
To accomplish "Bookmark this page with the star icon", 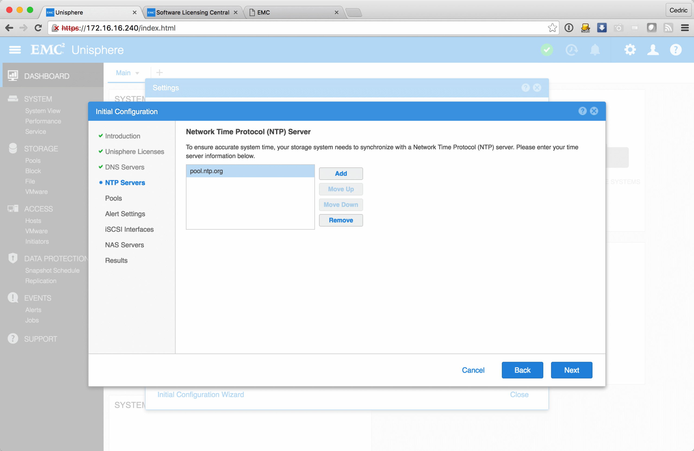I will click(552, 28).
